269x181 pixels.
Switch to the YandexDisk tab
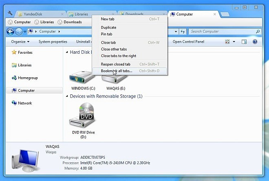(x=40, y=14)
